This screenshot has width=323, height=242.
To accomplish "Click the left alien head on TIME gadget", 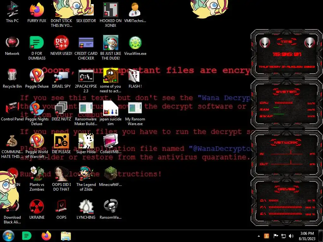I will click(x=265, y=43).
